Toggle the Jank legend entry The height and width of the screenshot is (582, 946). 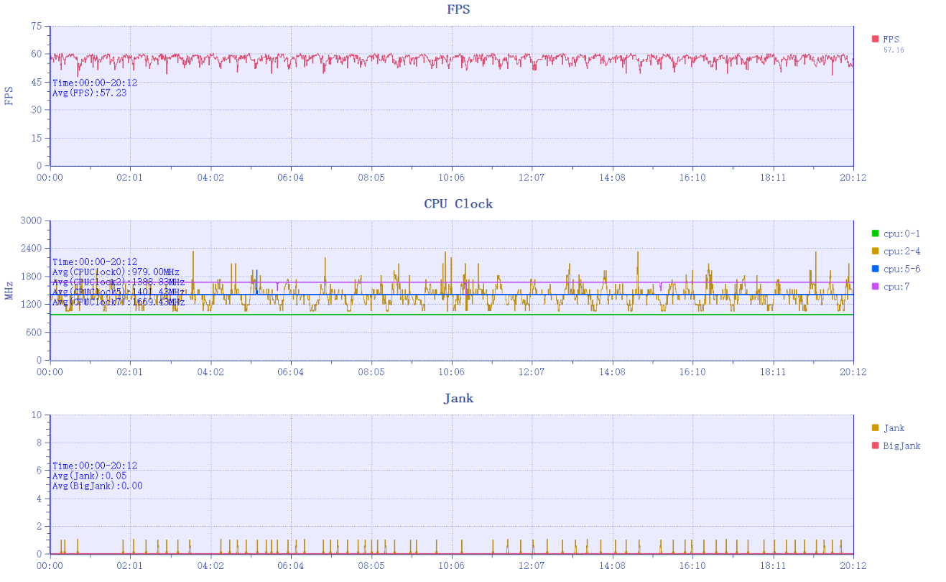click(x=894, y=428)
